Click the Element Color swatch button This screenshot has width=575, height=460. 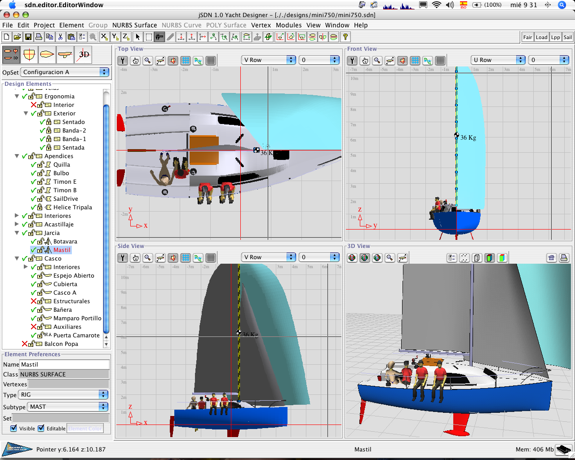point(85,429)
